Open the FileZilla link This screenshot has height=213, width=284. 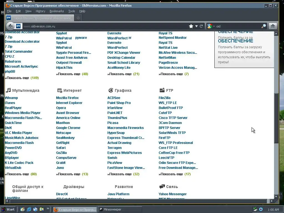pyautogui.click(x=164, y=98)
